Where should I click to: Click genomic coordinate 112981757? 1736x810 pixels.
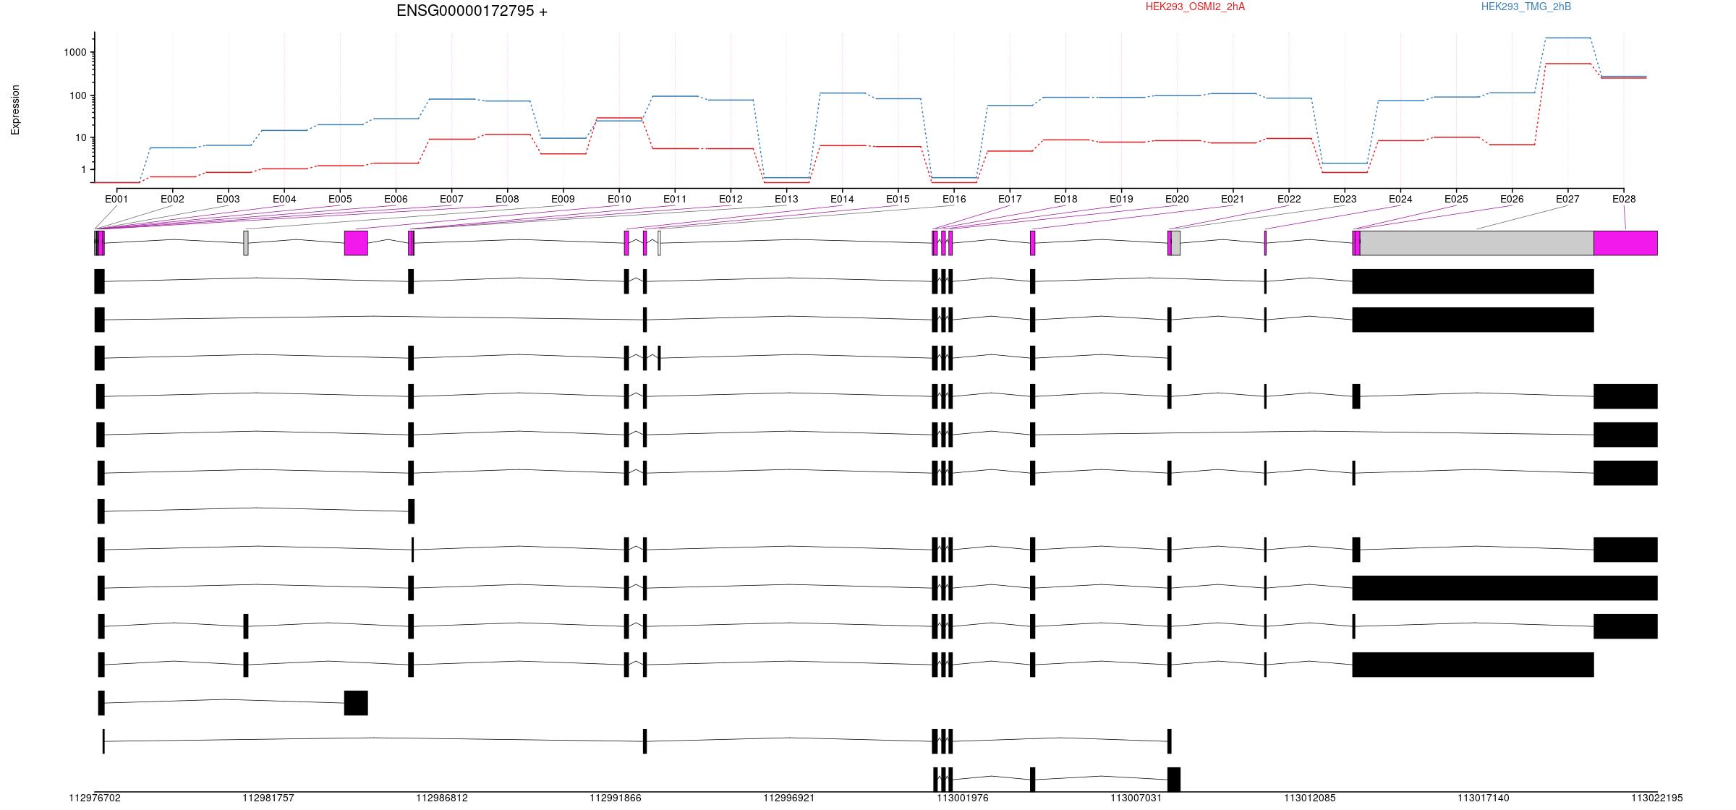[268, 798]
